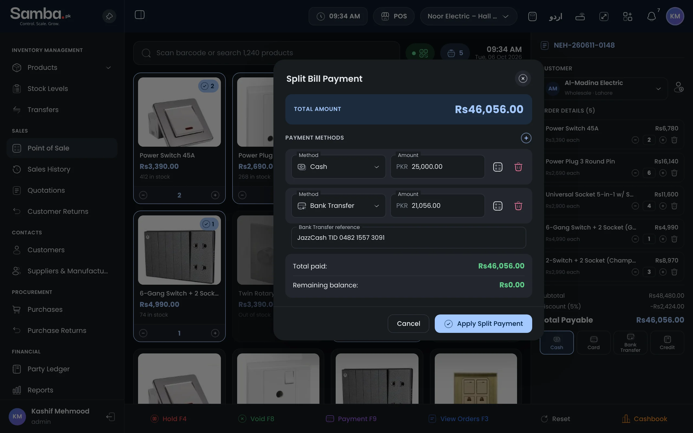Viewport: 693px width, 433px height.
Task: Open calculator for Cash amount
Action: [498, 167]
